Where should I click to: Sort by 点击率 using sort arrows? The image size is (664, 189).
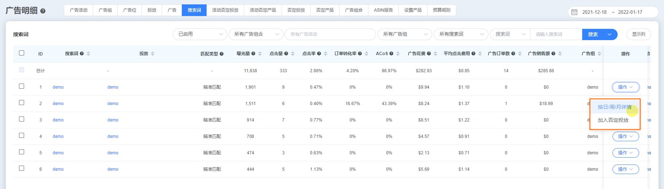[x=326, y=54]
